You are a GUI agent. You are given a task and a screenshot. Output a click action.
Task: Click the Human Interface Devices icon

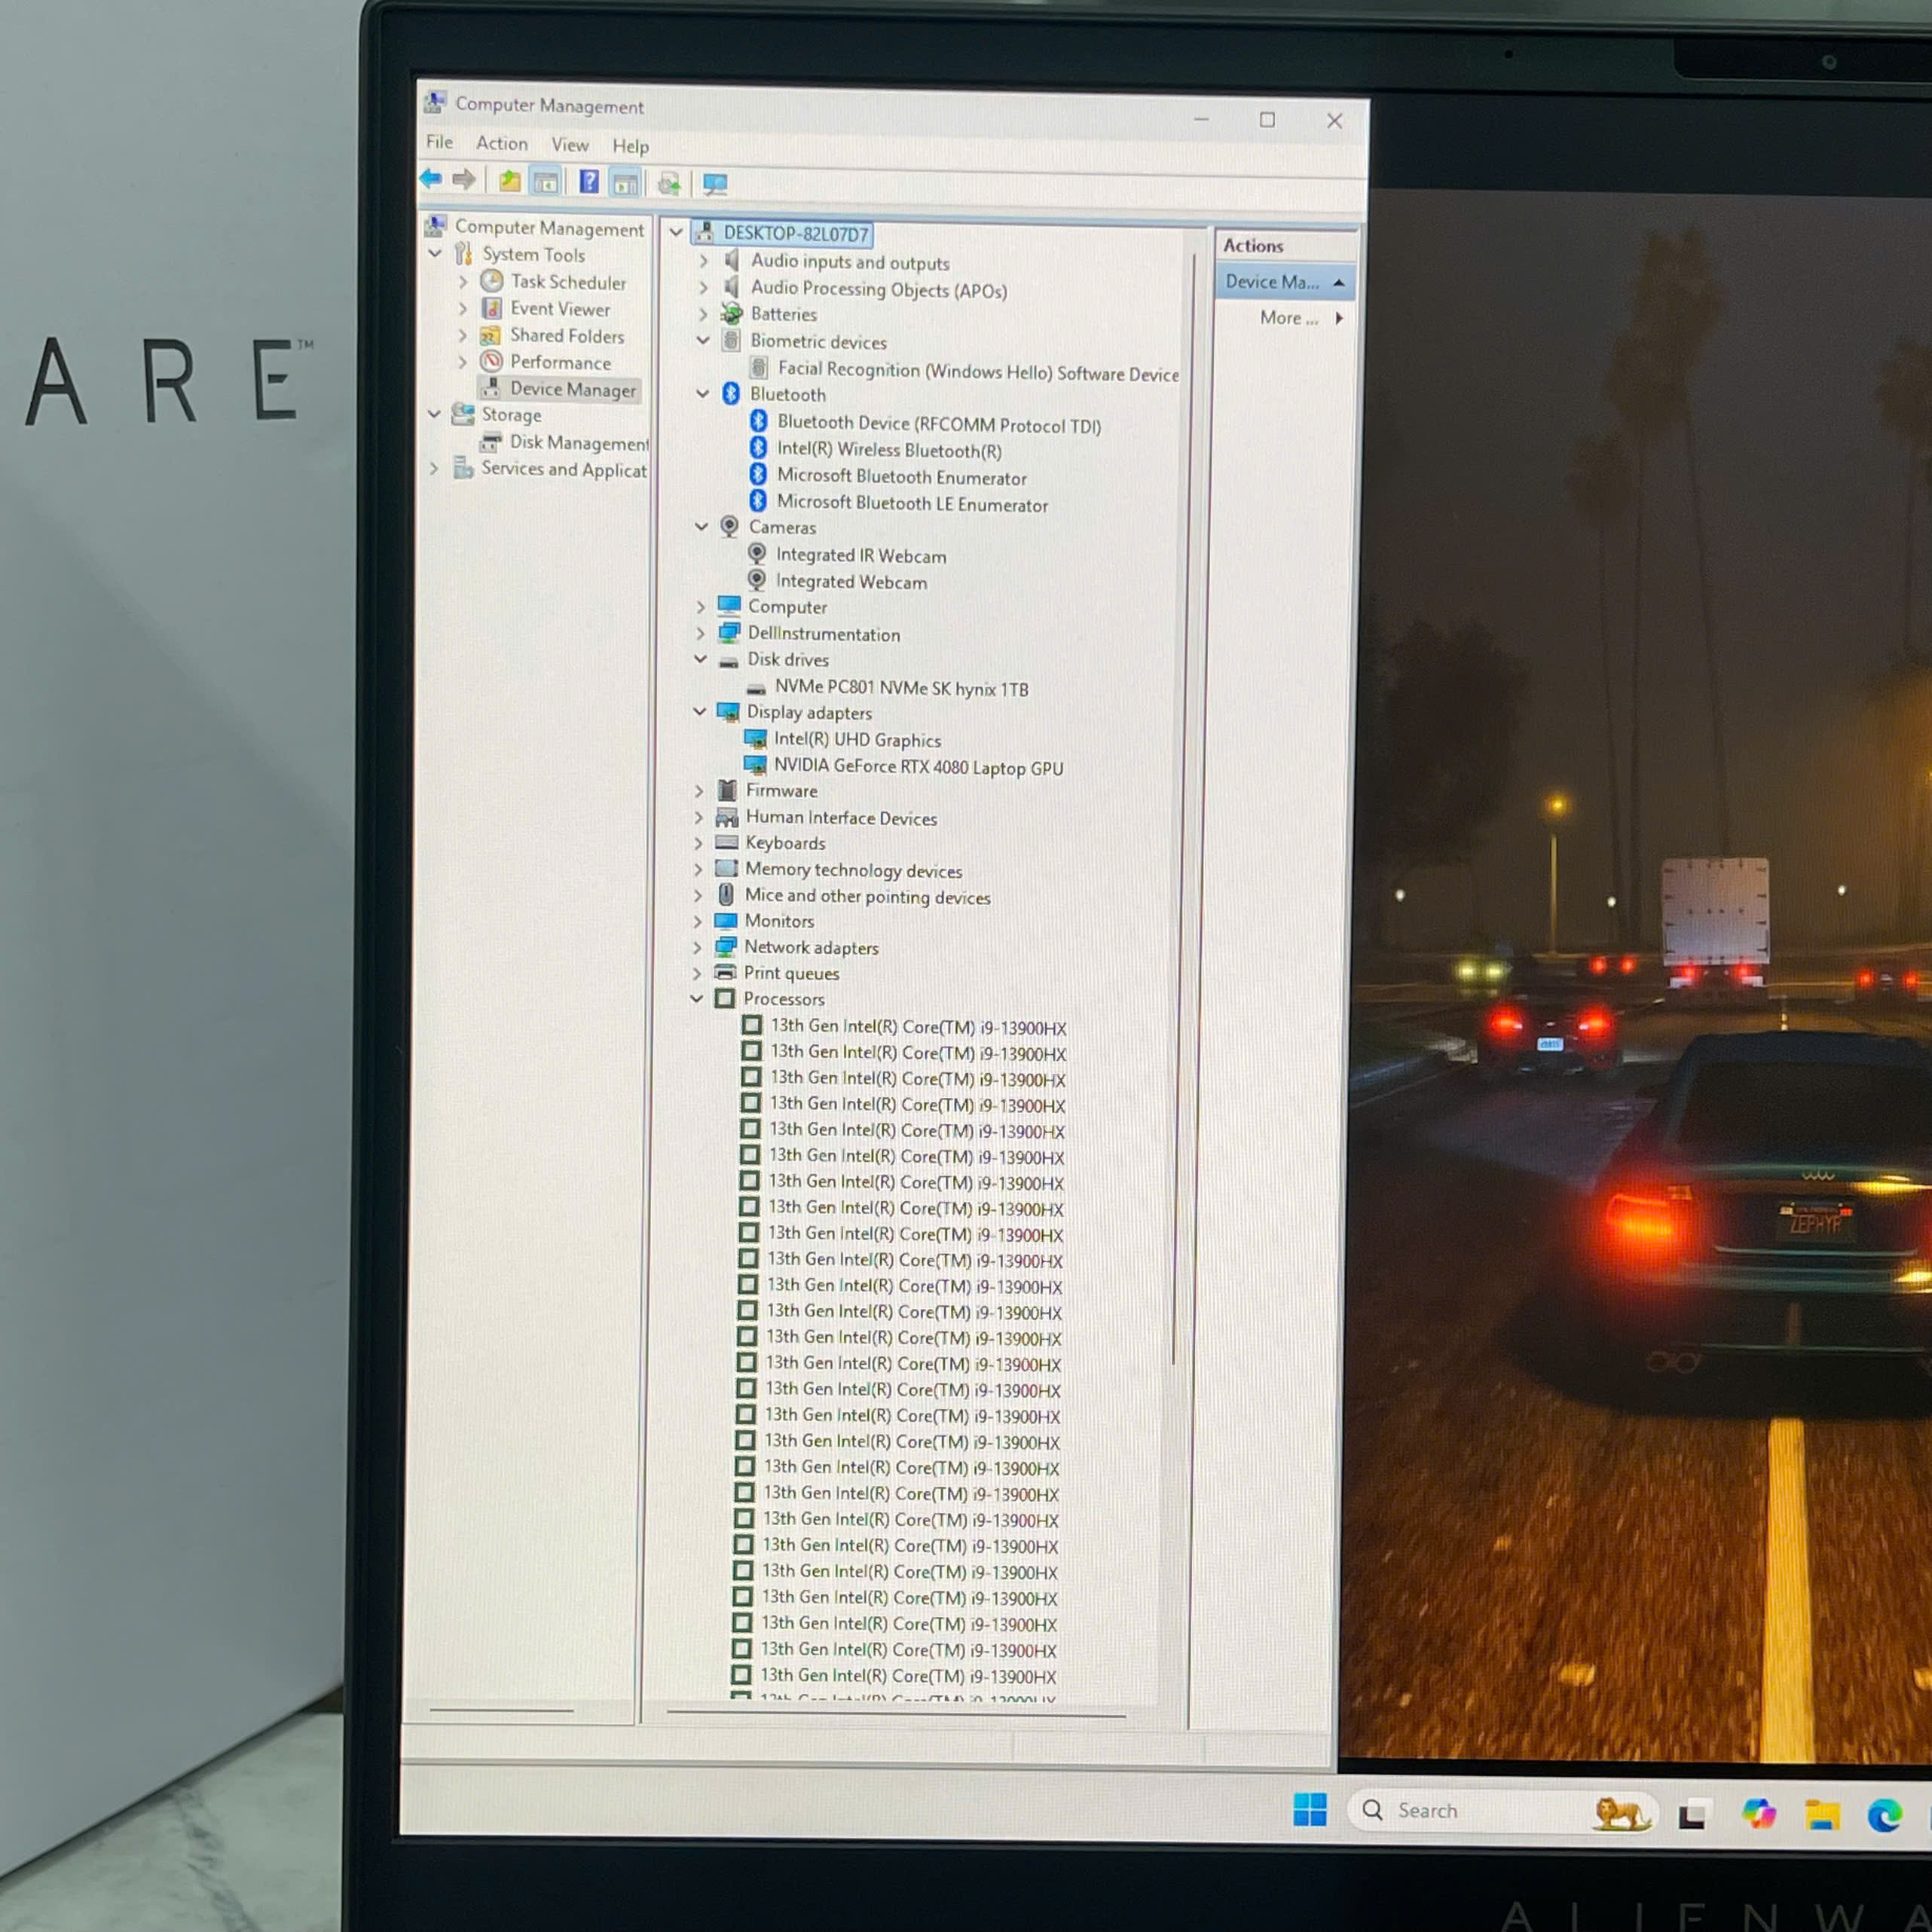click(x=727, y=817)
